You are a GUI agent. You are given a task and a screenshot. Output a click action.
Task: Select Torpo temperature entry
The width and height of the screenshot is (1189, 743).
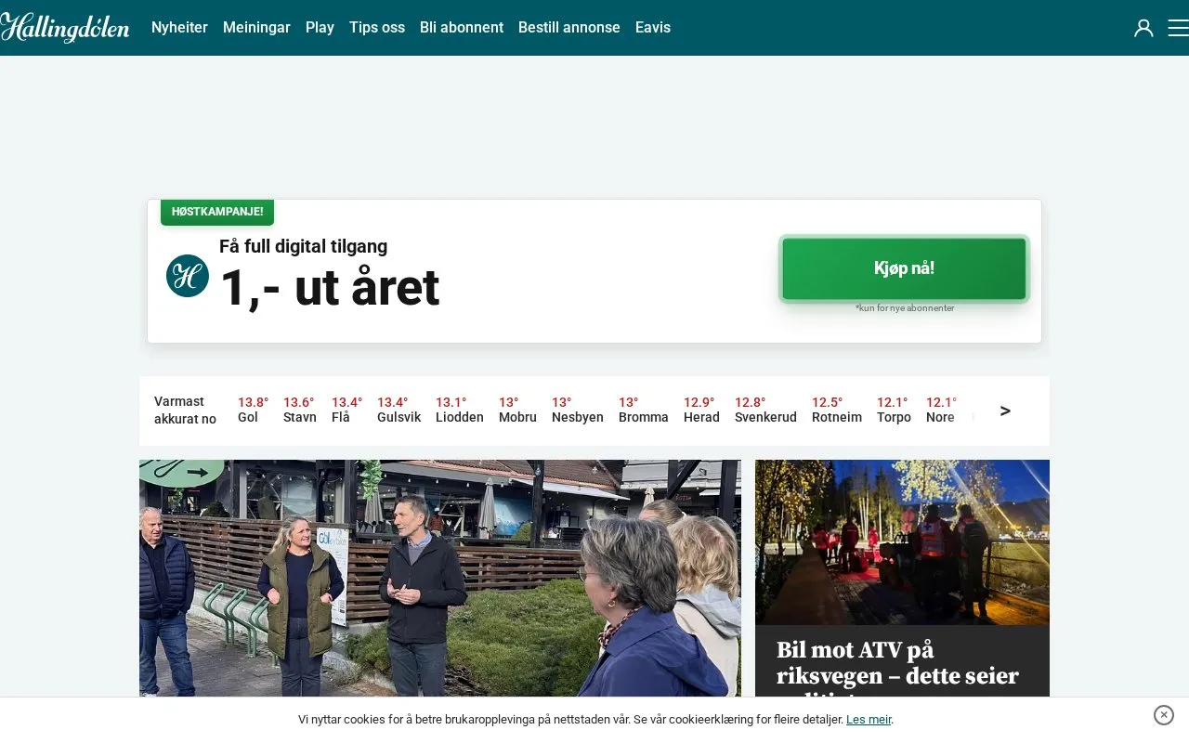894,410
